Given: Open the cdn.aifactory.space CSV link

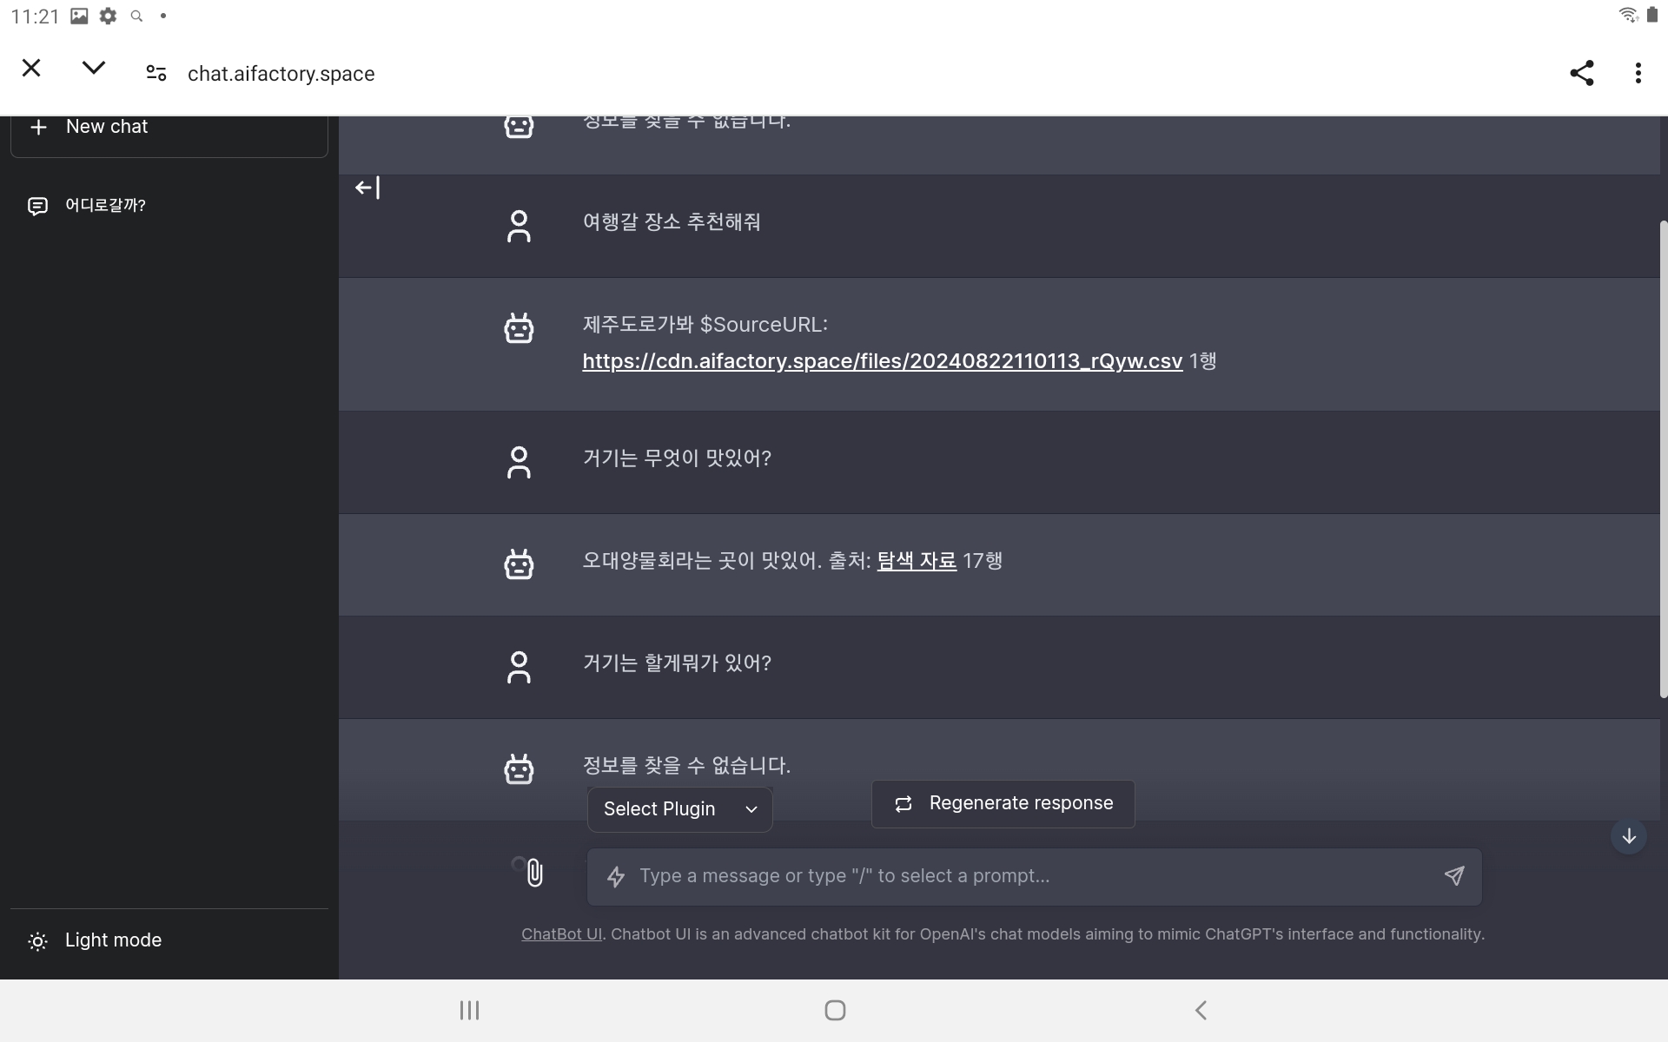Looking at the screenshot, I should tap(881, 361).
